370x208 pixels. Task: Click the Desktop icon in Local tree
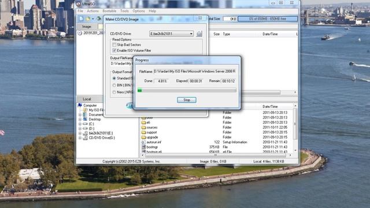point(85,120)
